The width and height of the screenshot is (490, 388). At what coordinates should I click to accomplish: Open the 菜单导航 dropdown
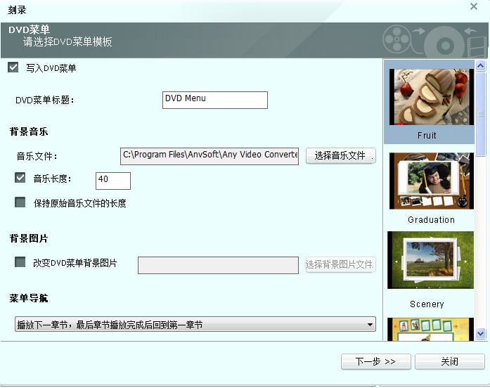click(195, 324)
